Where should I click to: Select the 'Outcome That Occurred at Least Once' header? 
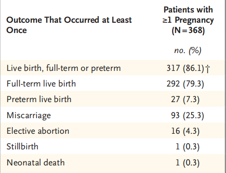pyautogui.click(x=69, y=25)
